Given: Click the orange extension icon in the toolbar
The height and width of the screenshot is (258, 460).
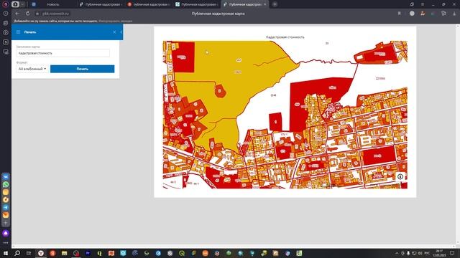Looking at the screenshot, I should pyautogui.click(x=423, y=14).
